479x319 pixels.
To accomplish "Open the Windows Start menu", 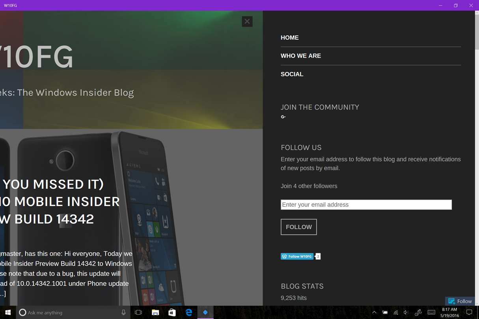I will 8,312.
